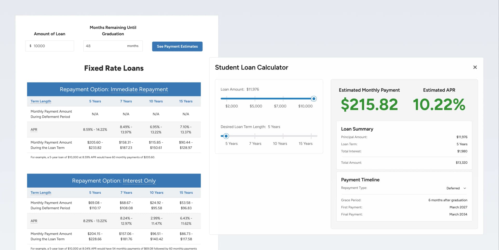Open the Repayment Type dropdown showing Deferred
499x250 pixels.
pos(456,188)
